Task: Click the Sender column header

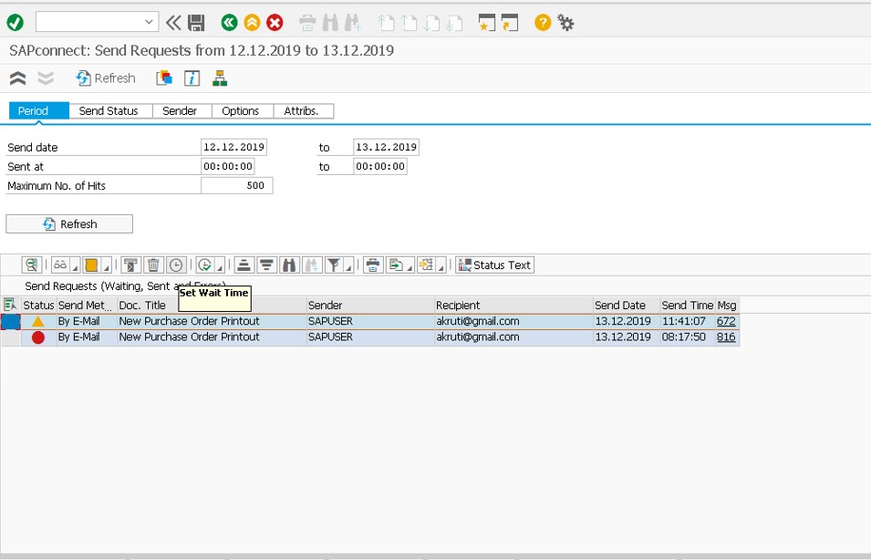Action: [370, 305]
